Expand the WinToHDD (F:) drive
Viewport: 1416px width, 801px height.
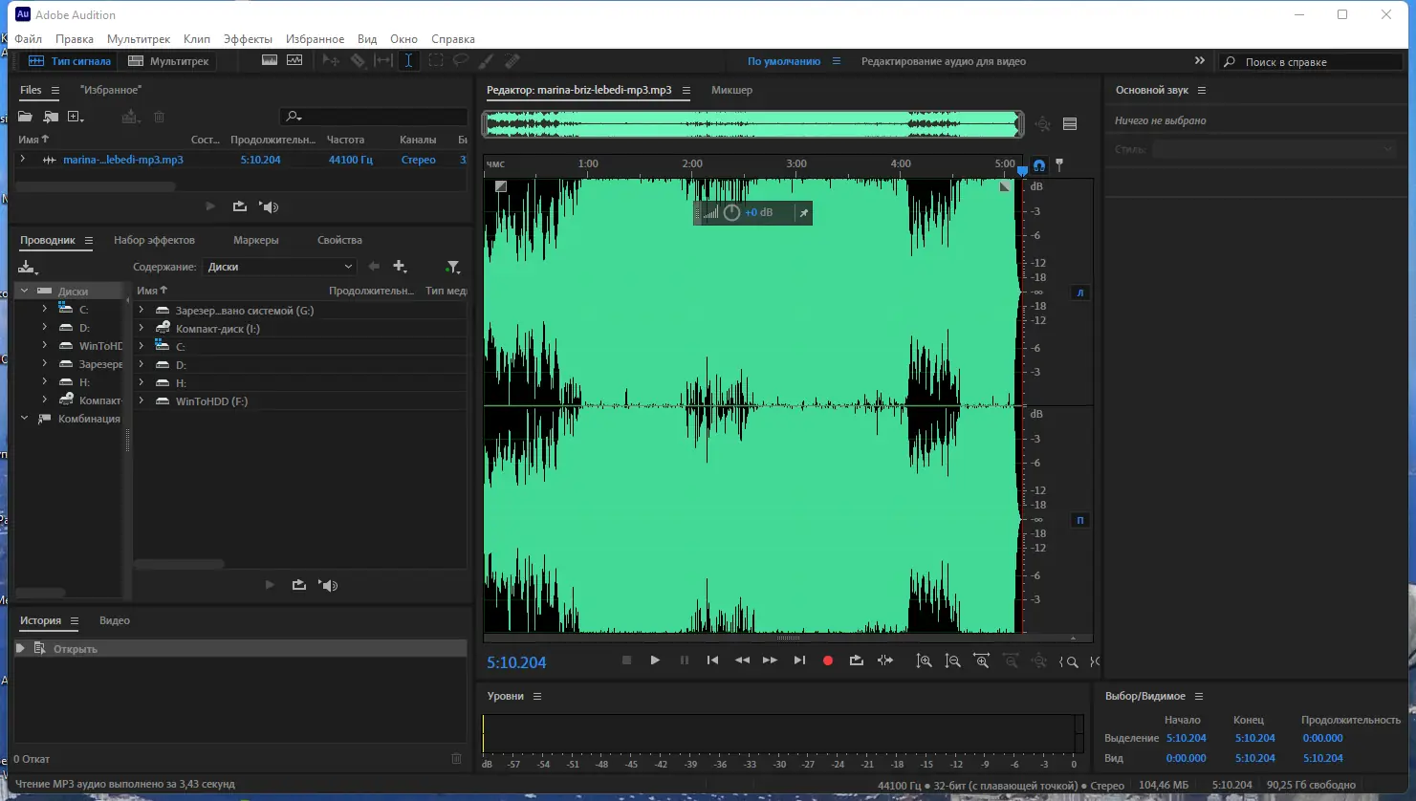click(142, 401)
